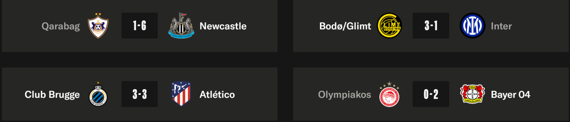Select the Club Brugge team name
570x122 pixels.
(x=52, y=95)
